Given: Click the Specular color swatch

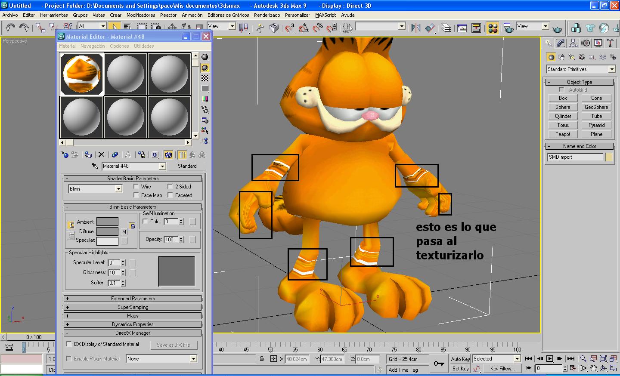Looking at the screenshot, I should pos(107,241).
